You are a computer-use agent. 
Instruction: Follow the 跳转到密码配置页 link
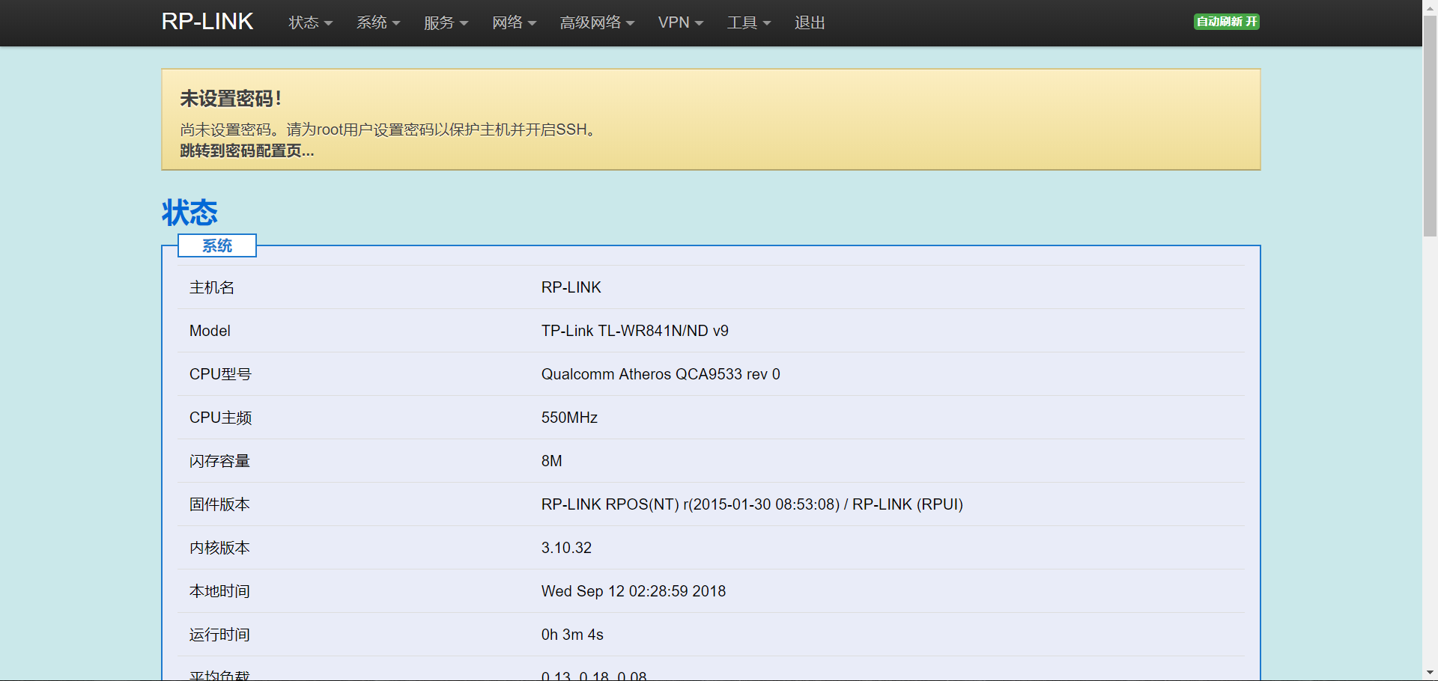247,150
